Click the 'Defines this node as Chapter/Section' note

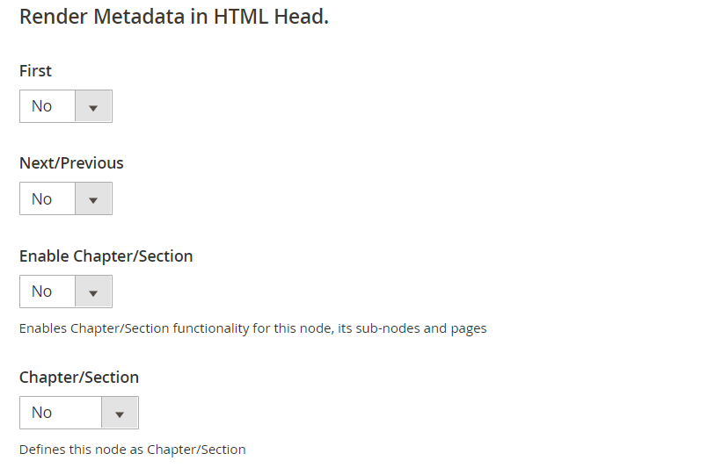click(x=132, y=450)
